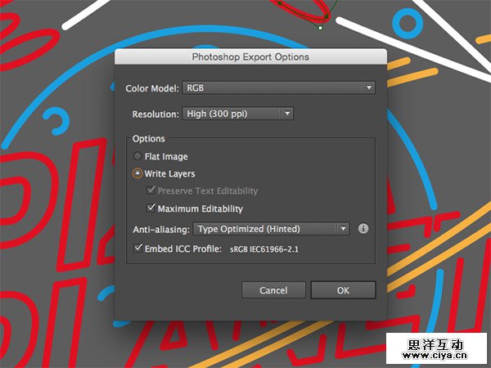The image size is (491, 368).
Task: Open the Color Model dropdown
Action: 278,88
